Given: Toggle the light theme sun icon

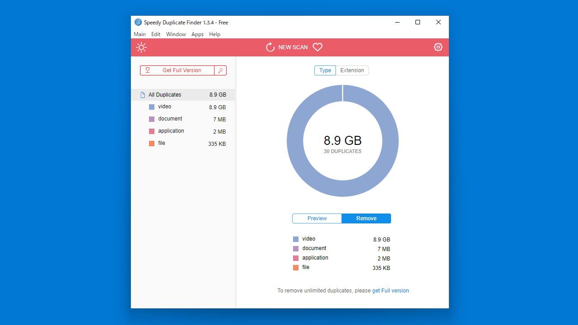Looking at the screenshot, I should pos(141,47).
